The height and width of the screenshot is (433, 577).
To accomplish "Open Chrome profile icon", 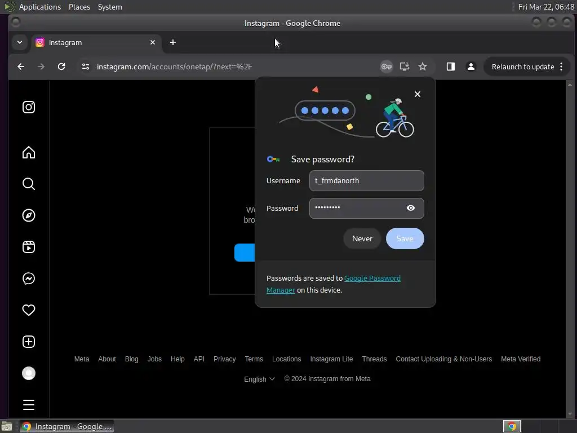I will (x=471, y=67).
